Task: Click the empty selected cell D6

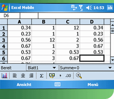Action: (x=92, y=58)
